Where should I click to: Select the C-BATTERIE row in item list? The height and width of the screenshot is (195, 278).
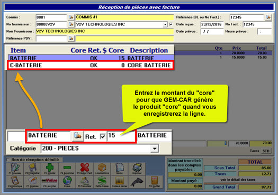[91, 66]
